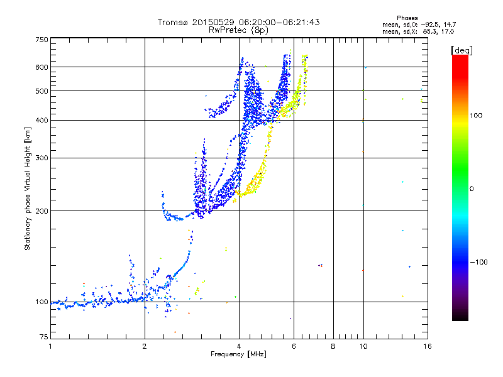Image resolution: width=503 pixels, height=377 pixels.
Task: Click the "Phases" header text
Action: [407, 18]
